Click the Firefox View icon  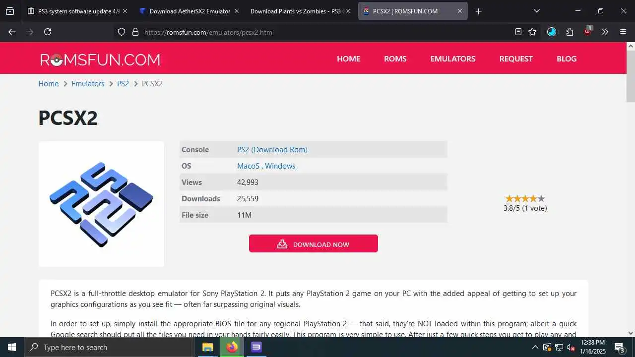pyautogui.click(x=10, y=11)
